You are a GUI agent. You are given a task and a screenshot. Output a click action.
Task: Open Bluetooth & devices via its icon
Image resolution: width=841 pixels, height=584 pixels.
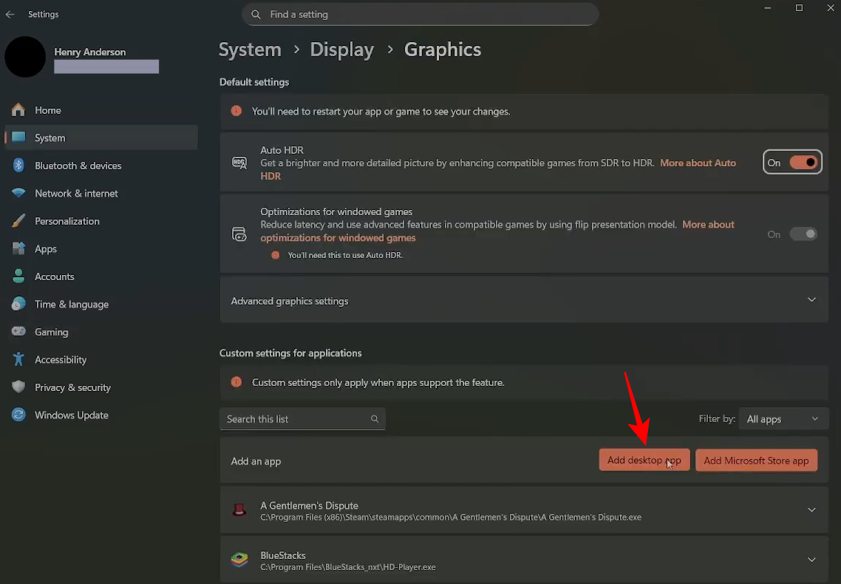pos(18,166)
